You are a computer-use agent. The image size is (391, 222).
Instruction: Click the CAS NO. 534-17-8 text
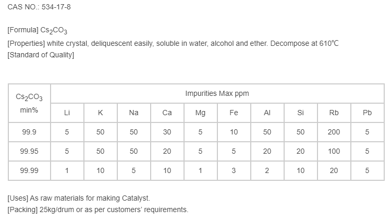35,8
